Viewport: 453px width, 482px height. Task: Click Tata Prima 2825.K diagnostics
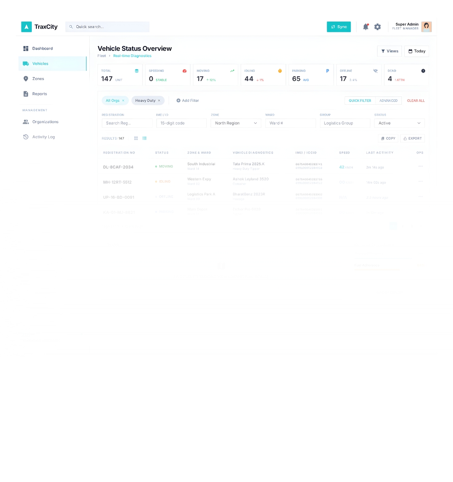pyautogui.click(x=248, y=164)
